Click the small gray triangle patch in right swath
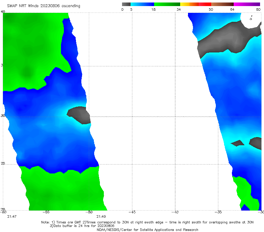Screen dimensions: 264x232 237,143
